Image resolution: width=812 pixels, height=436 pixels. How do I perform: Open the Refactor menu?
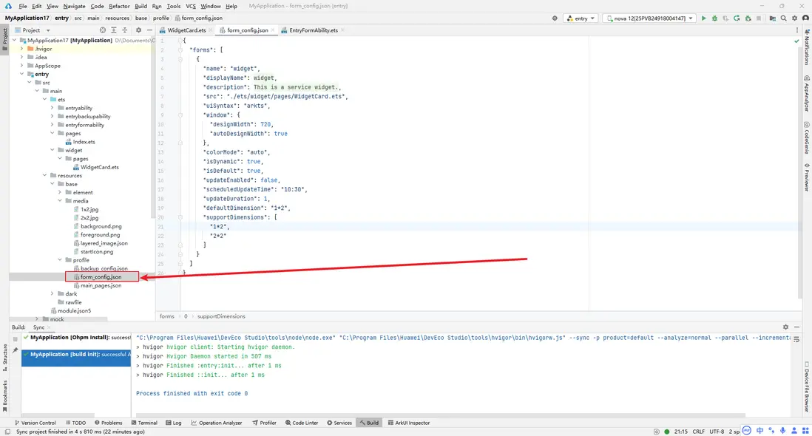click(x=119, y=6)
